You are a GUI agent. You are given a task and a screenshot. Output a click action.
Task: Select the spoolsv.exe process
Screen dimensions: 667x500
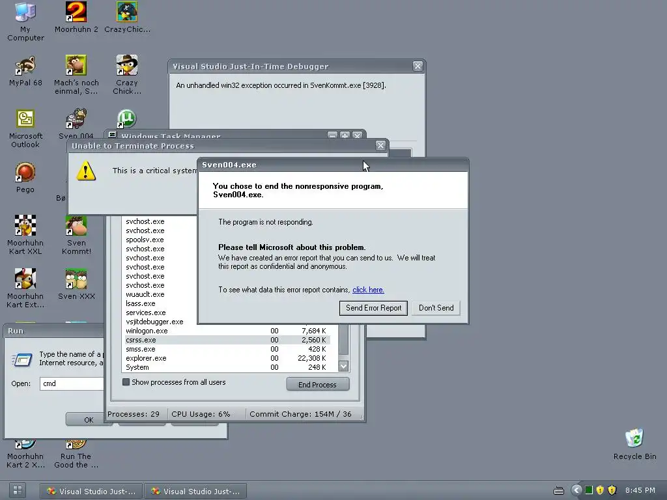click(145, 240)
